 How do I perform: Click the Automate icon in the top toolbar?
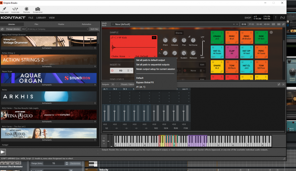point(15,9)
